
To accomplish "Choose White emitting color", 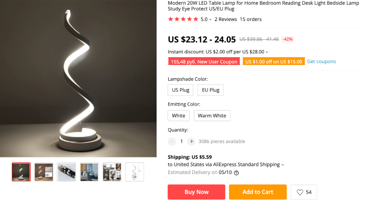I will [179, 116].
